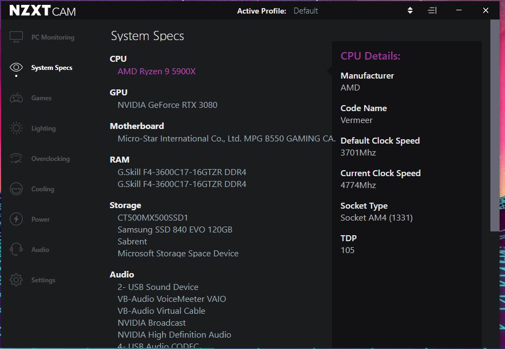
Task: Select AMD Ryzen 9 5900X CPU entry
Action: [157, 71]
